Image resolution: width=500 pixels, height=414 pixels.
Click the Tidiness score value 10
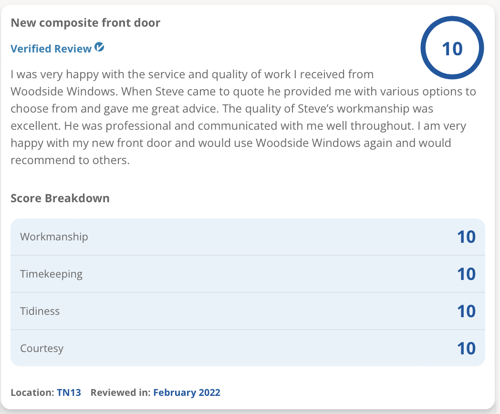[466, 311]
